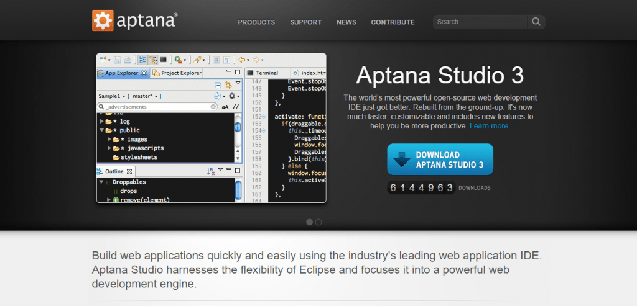This screenshot has width=637, height=306.
Task: Follow the Learn more link
Action: pos(490,126)
